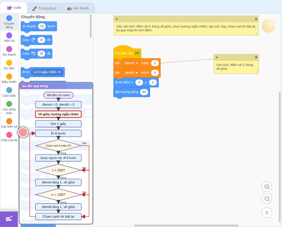Open the Cảm biến category

coord(9,92)
